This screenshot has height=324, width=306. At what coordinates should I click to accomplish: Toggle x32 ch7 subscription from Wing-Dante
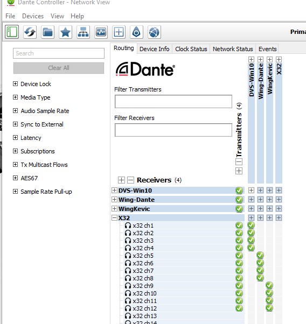click(260, 270)
